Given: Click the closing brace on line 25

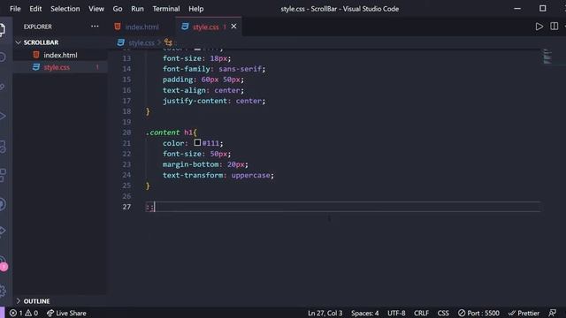Looking at the screenshot, I should tap(148, 185).
